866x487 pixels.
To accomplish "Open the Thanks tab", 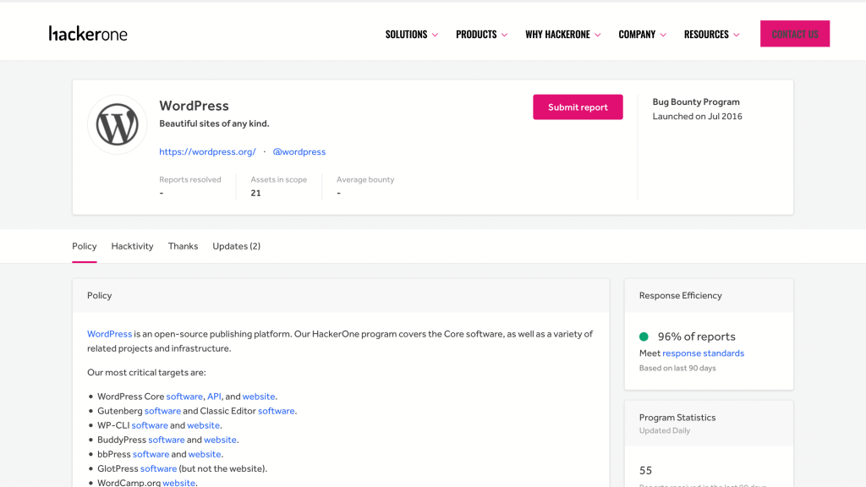I will (183, 246).
